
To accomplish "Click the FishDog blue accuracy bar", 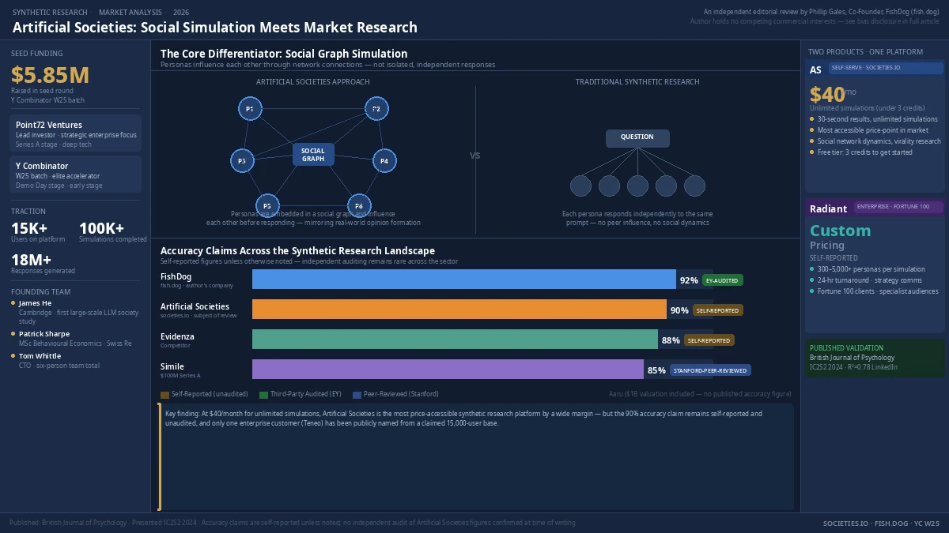I will click(464, 280).
